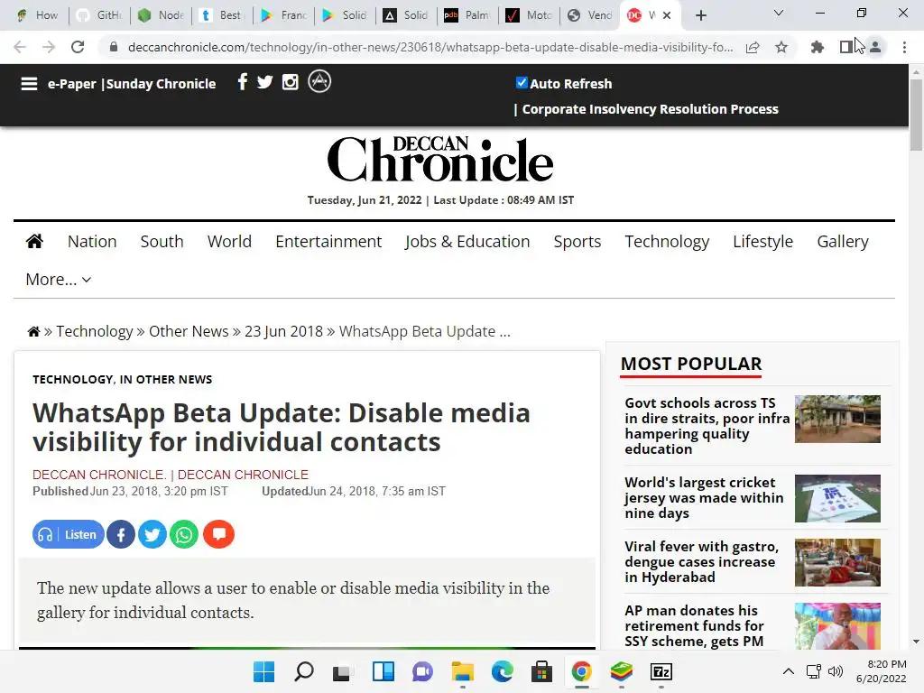The height and width of the screenshot is (693, 924).
Task: Open the Nation section
Action: point(92,242)
